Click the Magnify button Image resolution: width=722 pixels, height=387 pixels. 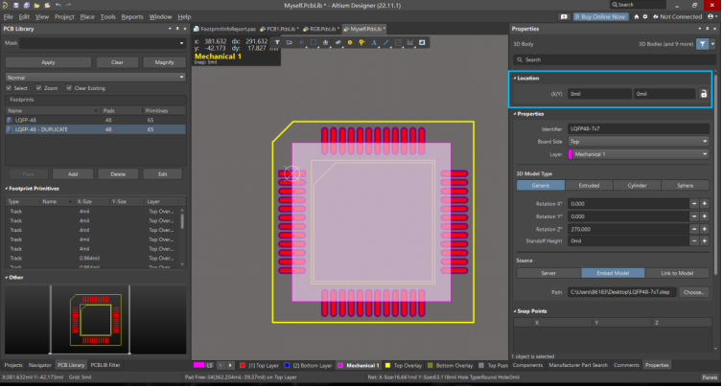(x=164, y=62)
